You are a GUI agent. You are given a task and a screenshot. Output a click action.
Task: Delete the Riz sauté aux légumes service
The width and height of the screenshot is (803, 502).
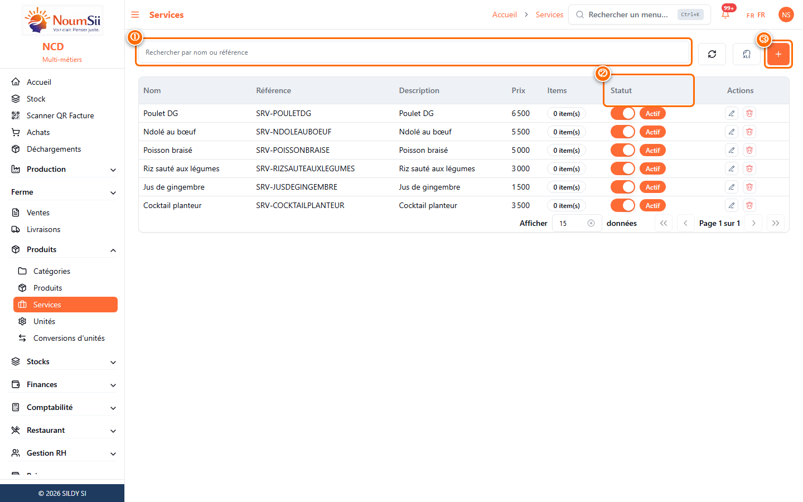click(749, 168)
